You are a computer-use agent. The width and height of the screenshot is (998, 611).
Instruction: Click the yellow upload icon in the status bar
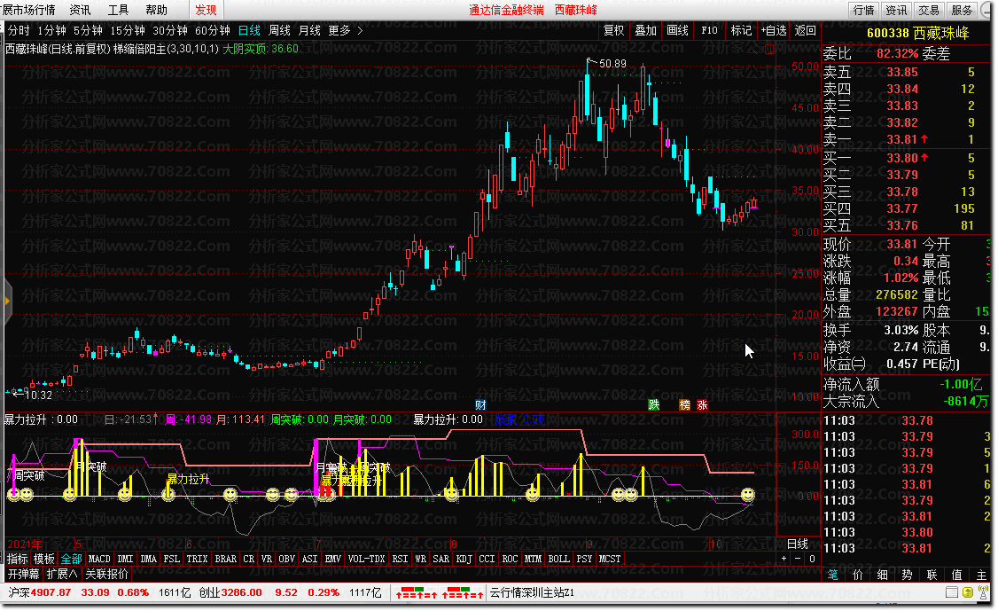pyautogui.click(x=968, y=592)
